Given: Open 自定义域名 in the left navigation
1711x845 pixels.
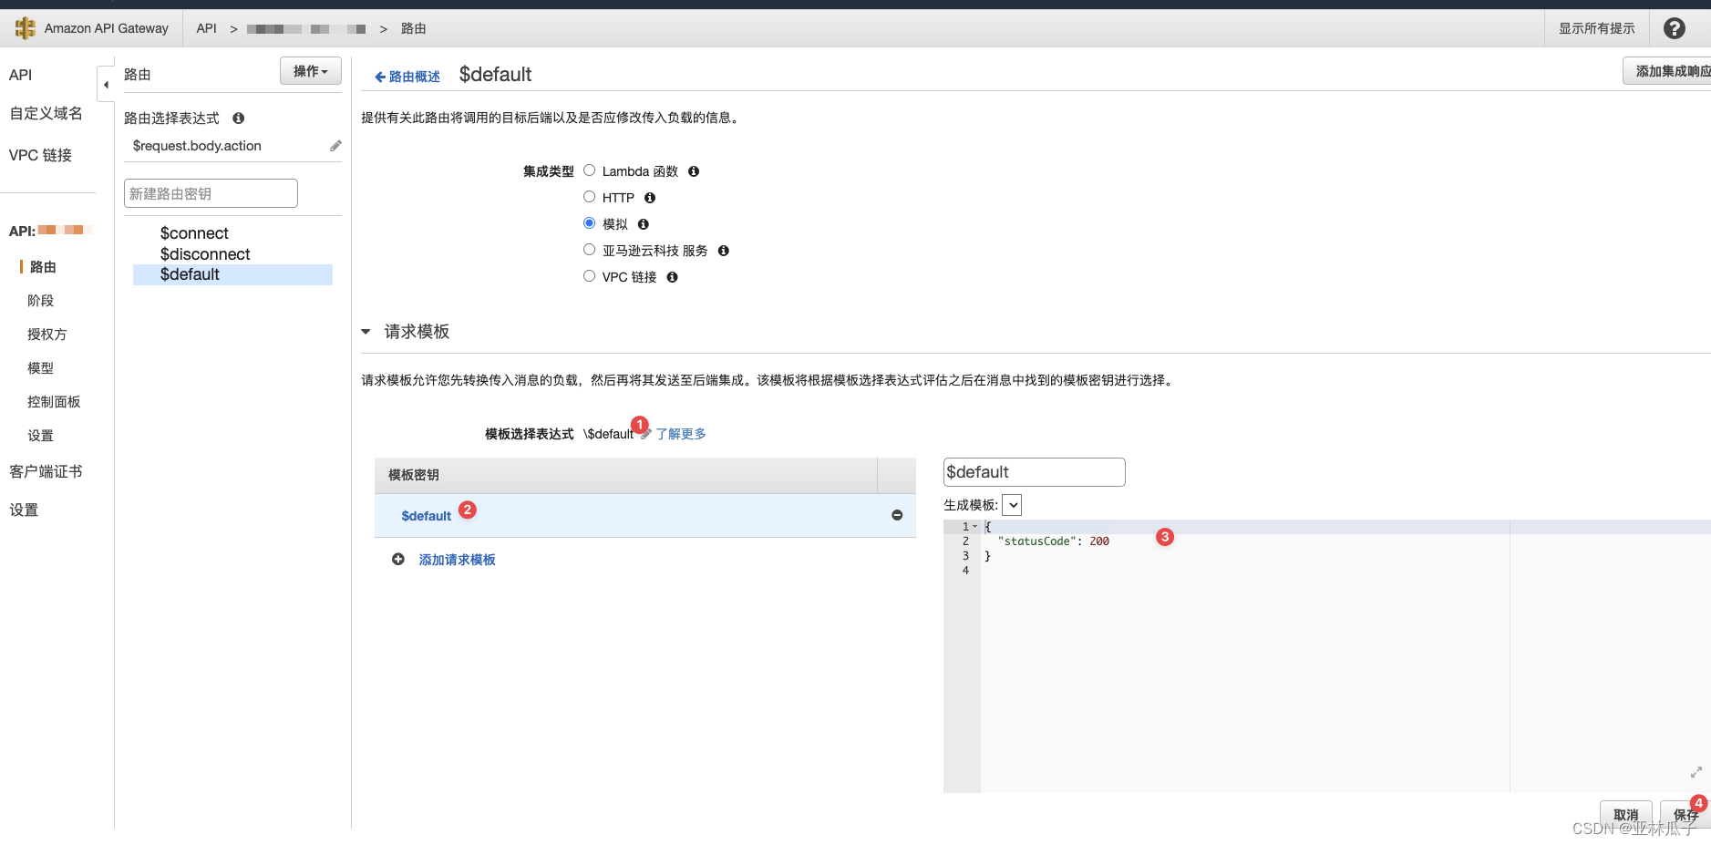Looking at the screenshot, I should click(x=46, y=114).
